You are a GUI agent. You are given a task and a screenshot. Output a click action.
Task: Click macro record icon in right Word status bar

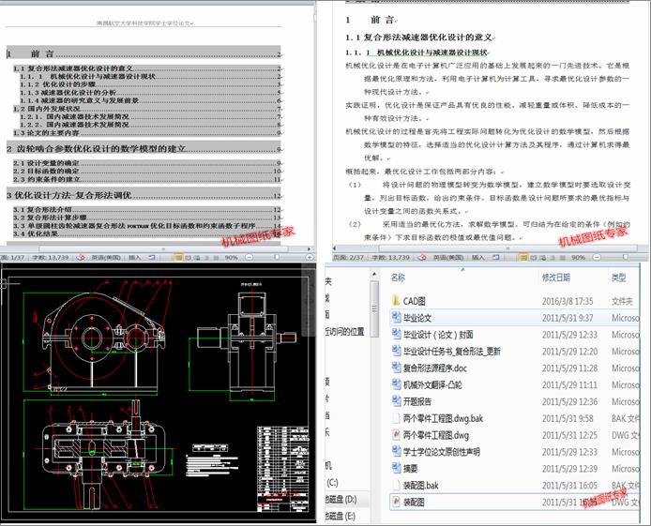click(495, 258)
